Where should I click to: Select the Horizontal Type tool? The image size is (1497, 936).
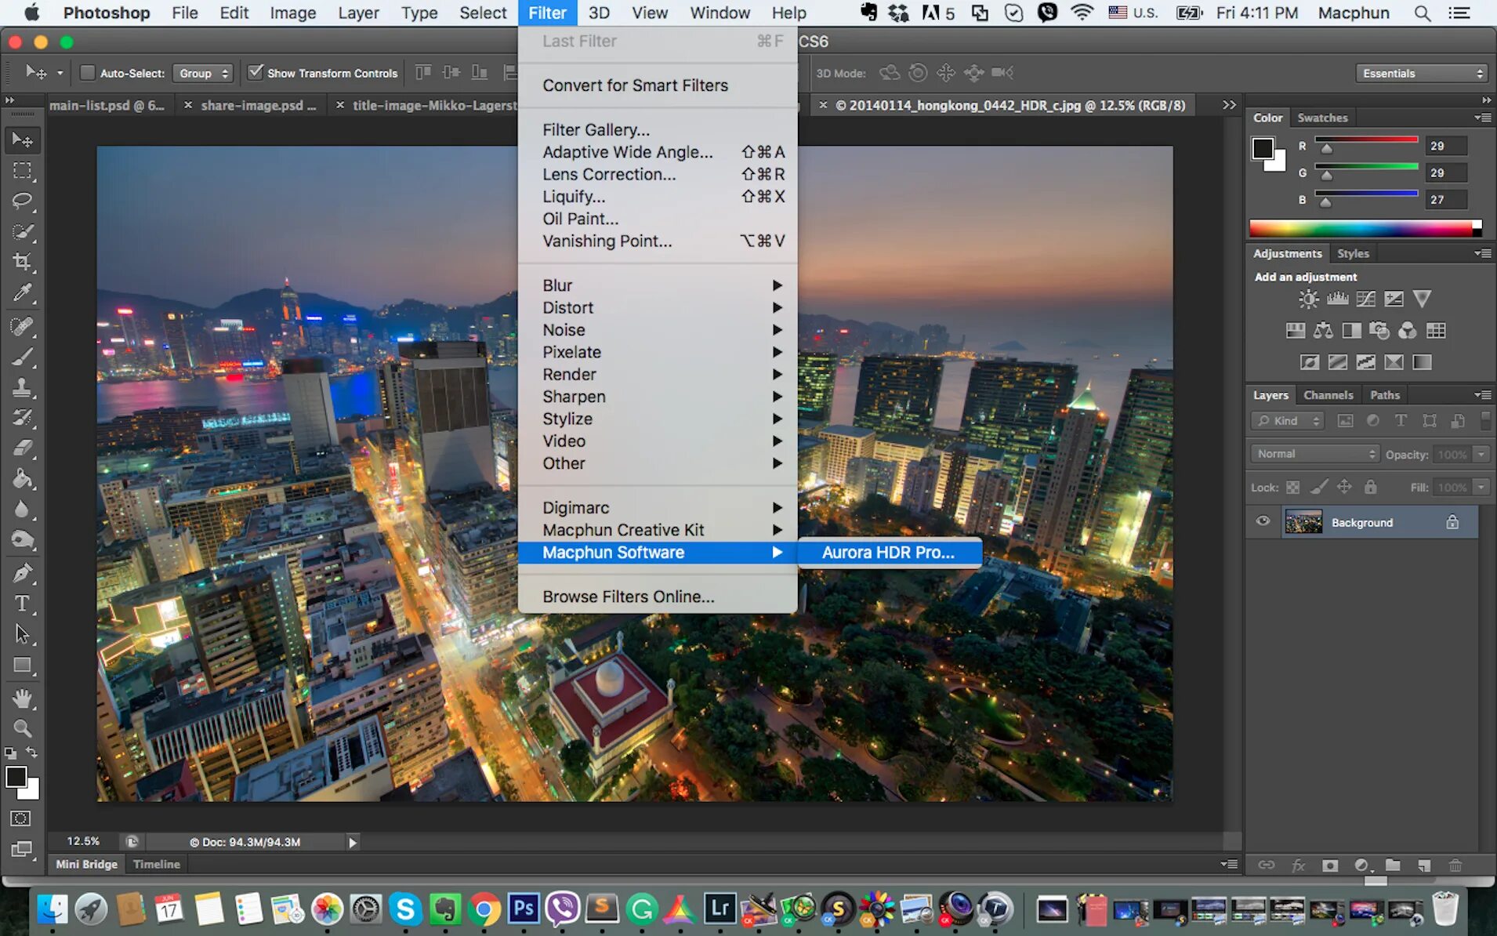[23, 604]
